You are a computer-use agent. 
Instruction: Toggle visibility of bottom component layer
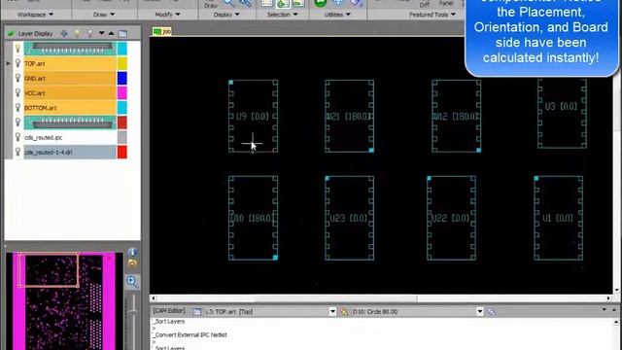point(17,122)
